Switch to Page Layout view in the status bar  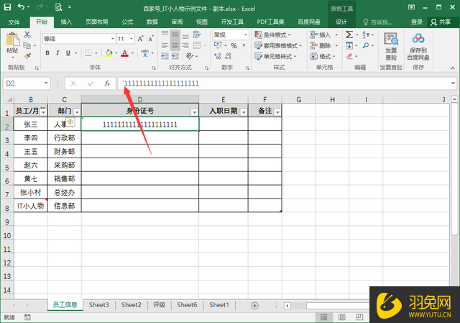(x=341, y=317)
